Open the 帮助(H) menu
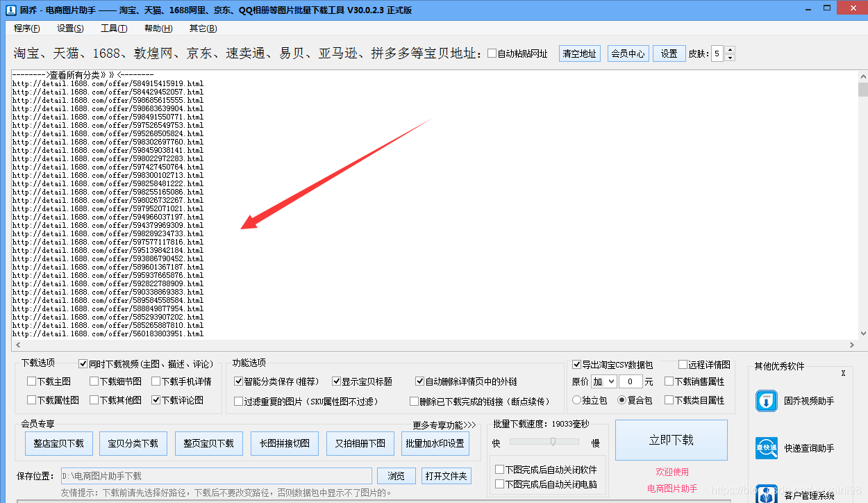The height and width of the screenshot is (503, 868). coord(158,28)
